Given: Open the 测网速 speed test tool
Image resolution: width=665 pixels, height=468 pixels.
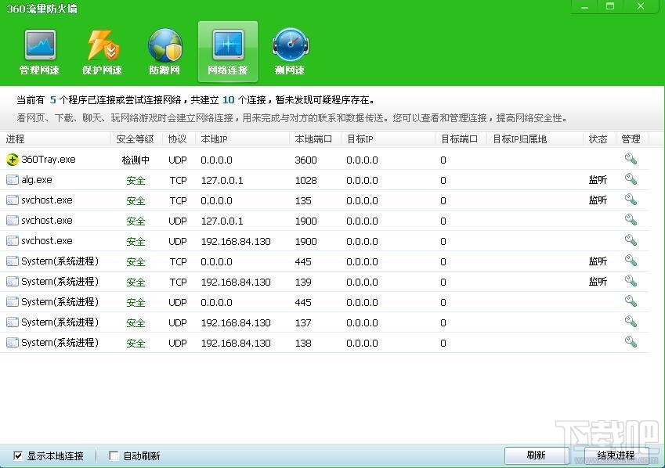Looking at the screenshot, I should [x=290, y=51].
